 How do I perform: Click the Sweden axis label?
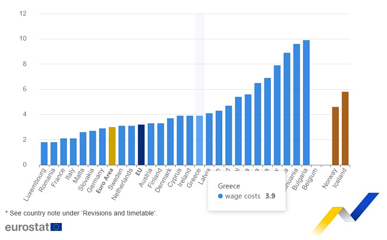tap(116, 179)
